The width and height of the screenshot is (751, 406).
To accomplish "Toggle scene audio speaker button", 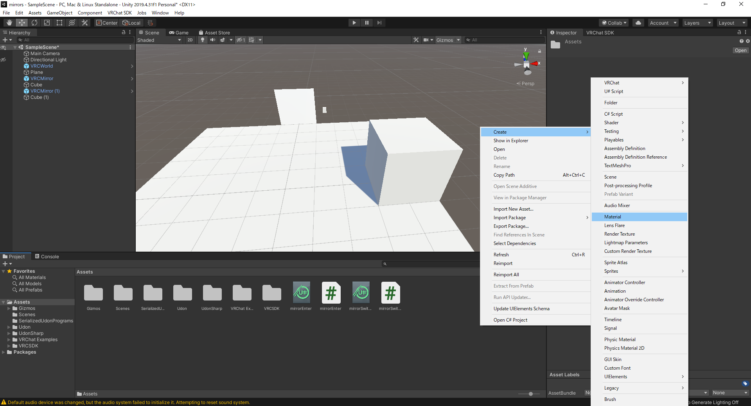I will [x=212, y=40].
